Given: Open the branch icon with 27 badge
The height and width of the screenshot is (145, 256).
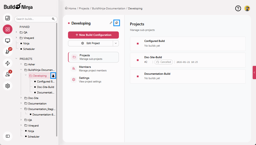Looking at the screenshot, I should pyautogui.click(x=8, y=52).
